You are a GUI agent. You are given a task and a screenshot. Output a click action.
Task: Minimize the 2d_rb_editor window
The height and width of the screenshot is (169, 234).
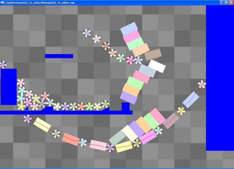tap(222, 3)
